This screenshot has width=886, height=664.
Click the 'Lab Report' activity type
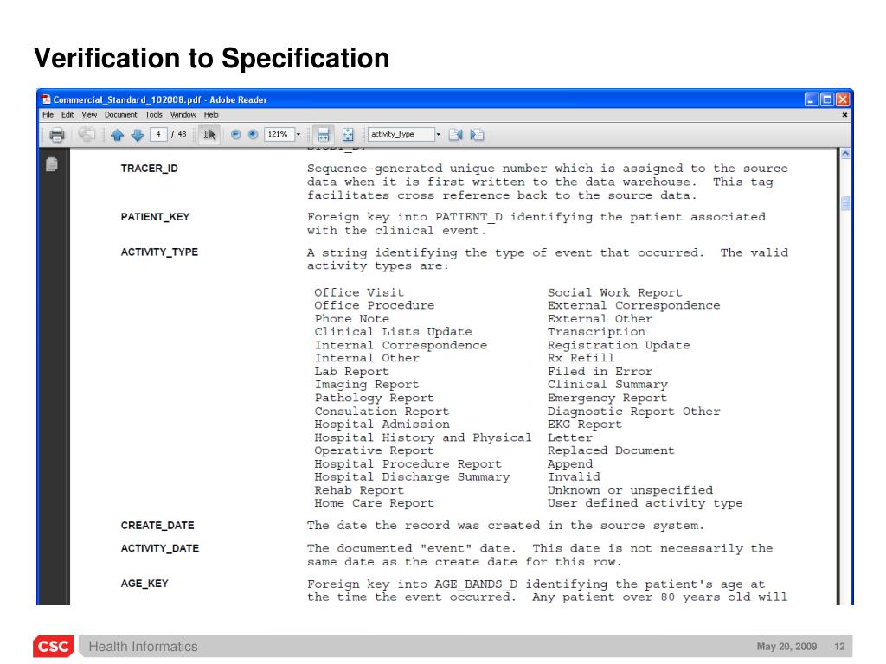click(x=351, y=372)
